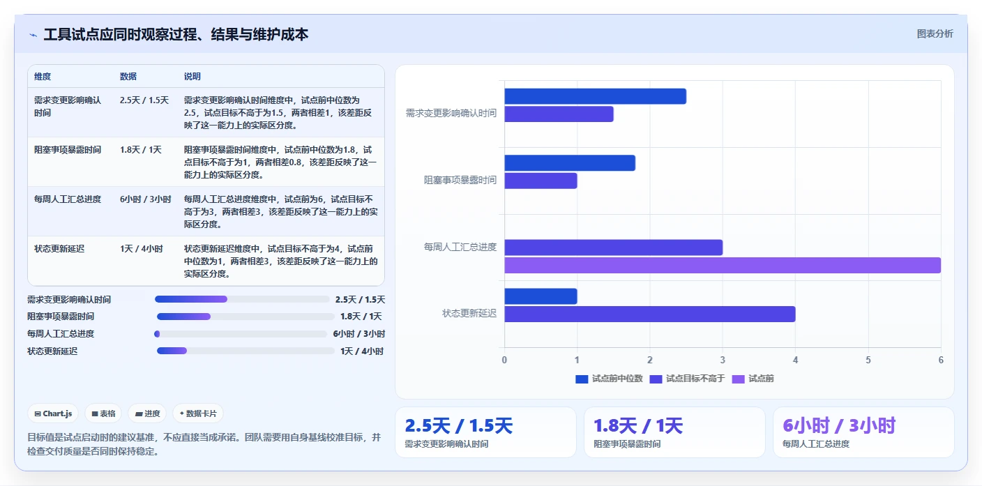The height and width of the screenshot is (486, 982).
Task: Click the 每周人工汇总进度 progress bar
Action: [241, 334]
